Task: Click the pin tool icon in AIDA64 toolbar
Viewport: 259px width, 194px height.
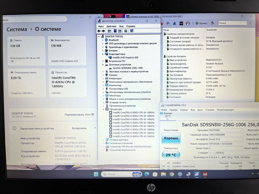Action: coord(213,23)
